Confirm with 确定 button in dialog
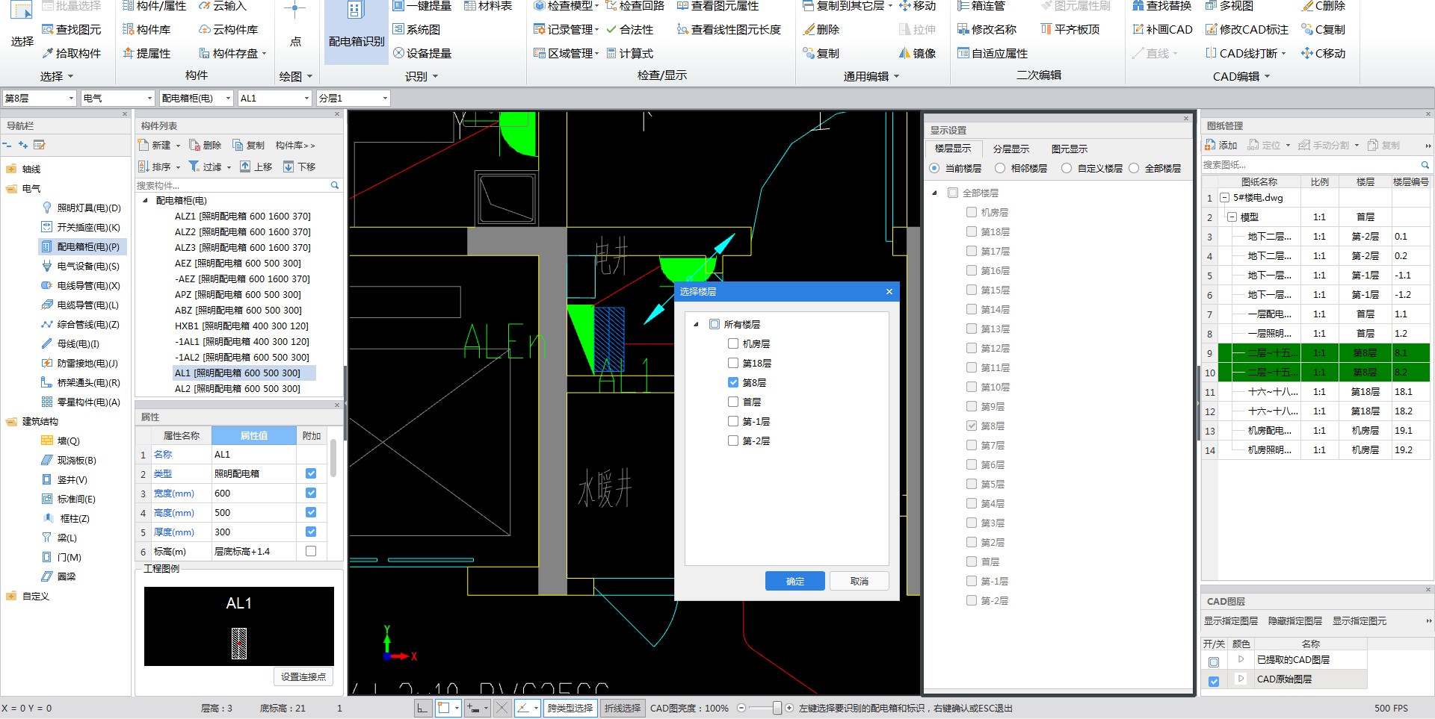Image resolution: width=1435 pixels, height=719 pixels. [795, 581]
